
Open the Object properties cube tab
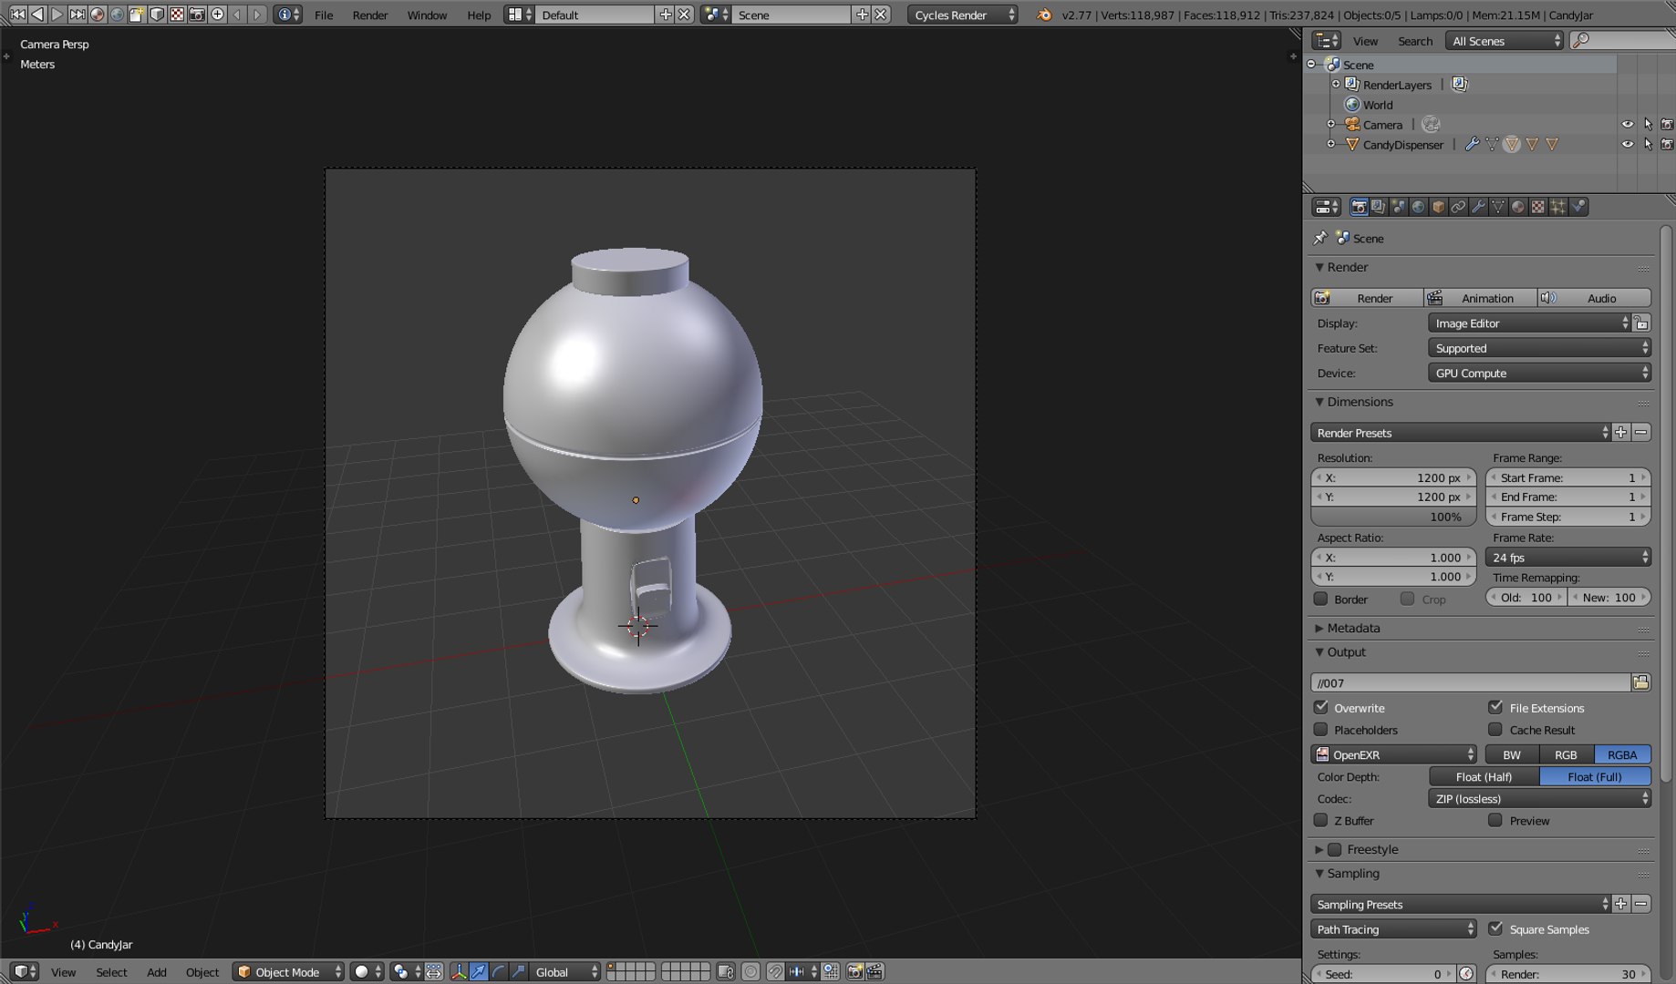pyautogui.click(x=1438, y=207)
